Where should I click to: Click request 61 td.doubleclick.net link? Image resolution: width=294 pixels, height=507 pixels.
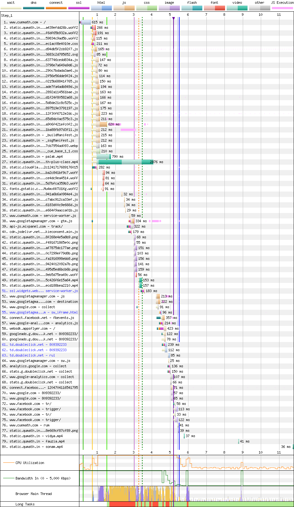coord(38,345)
